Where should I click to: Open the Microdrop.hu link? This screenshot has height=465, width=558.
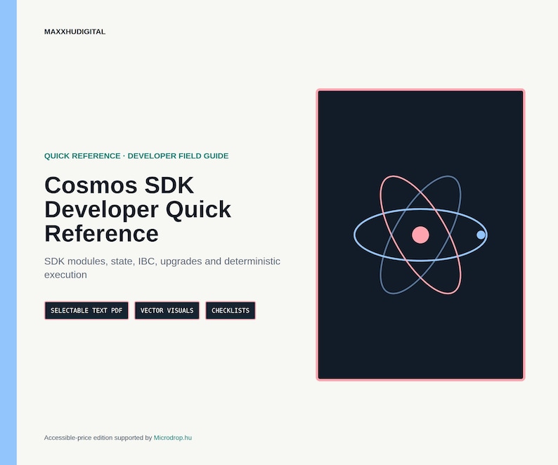173,438
